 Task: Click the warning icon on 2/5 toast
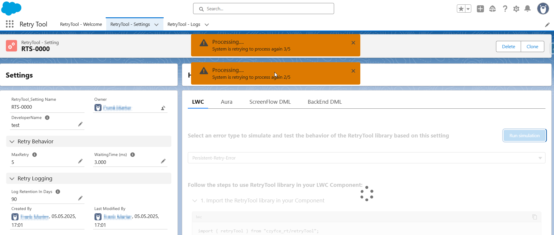coord(204,71)
